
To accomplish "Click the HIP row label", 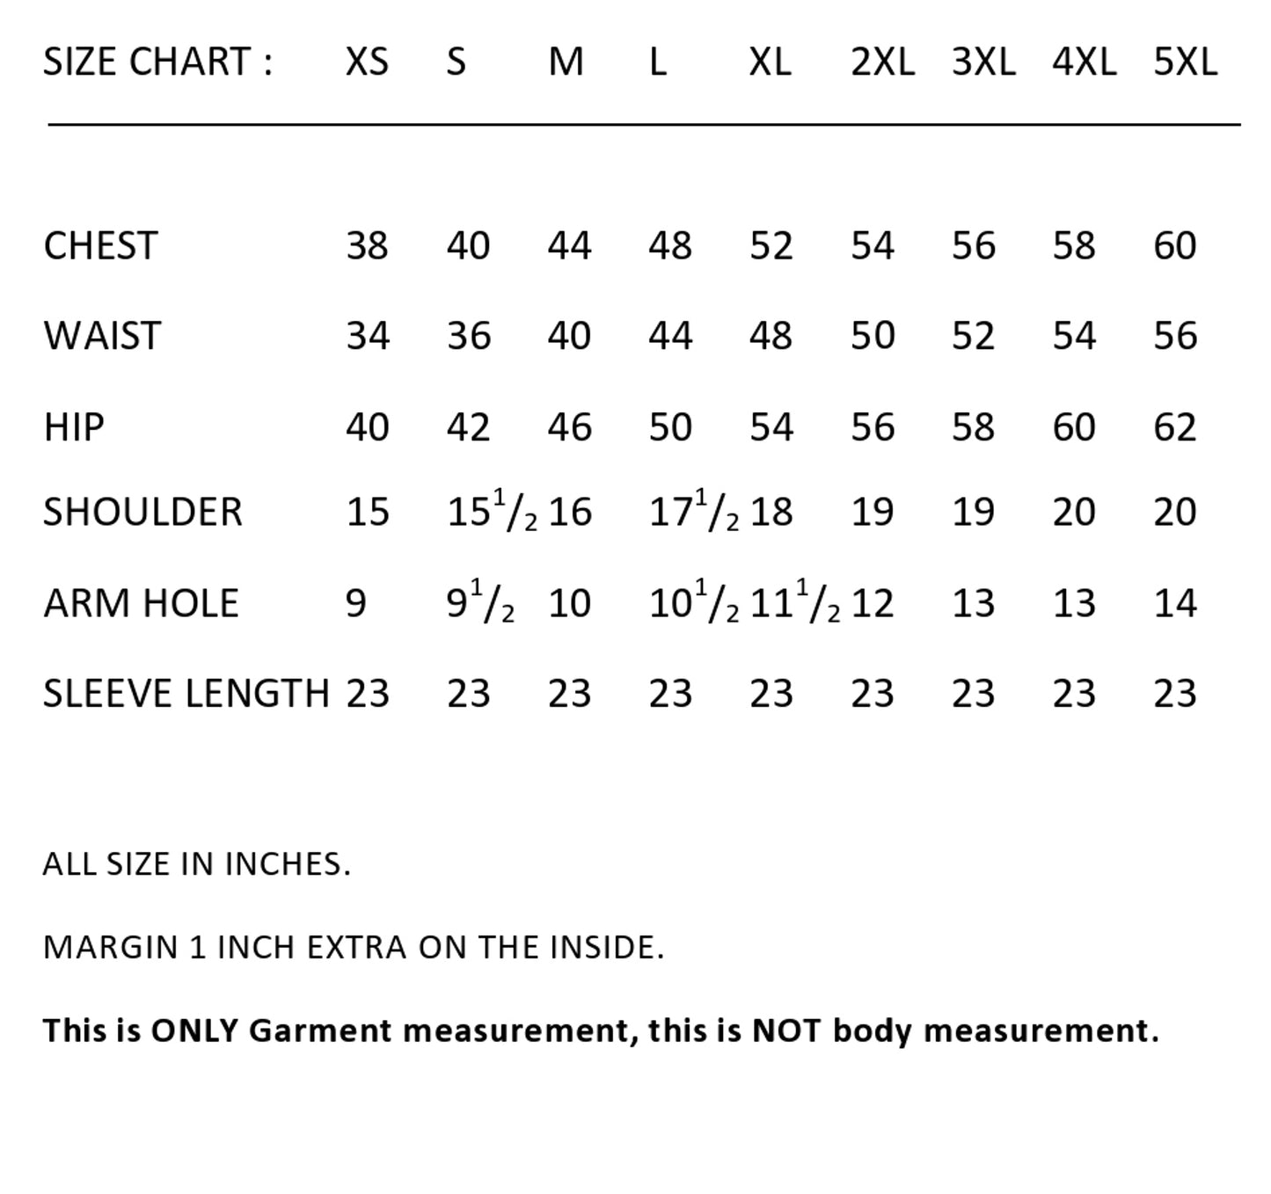I will [x=74, y=427].
